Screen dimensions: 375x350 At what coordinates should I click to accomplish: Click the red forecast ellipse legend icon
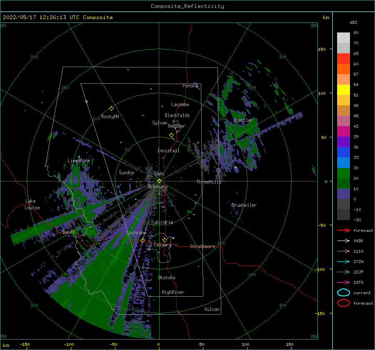click(343, 303)
